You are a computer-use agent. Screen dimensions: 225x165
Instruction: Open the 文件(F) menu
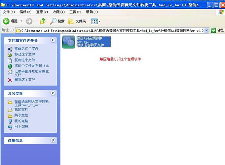(x=9, y=12)
